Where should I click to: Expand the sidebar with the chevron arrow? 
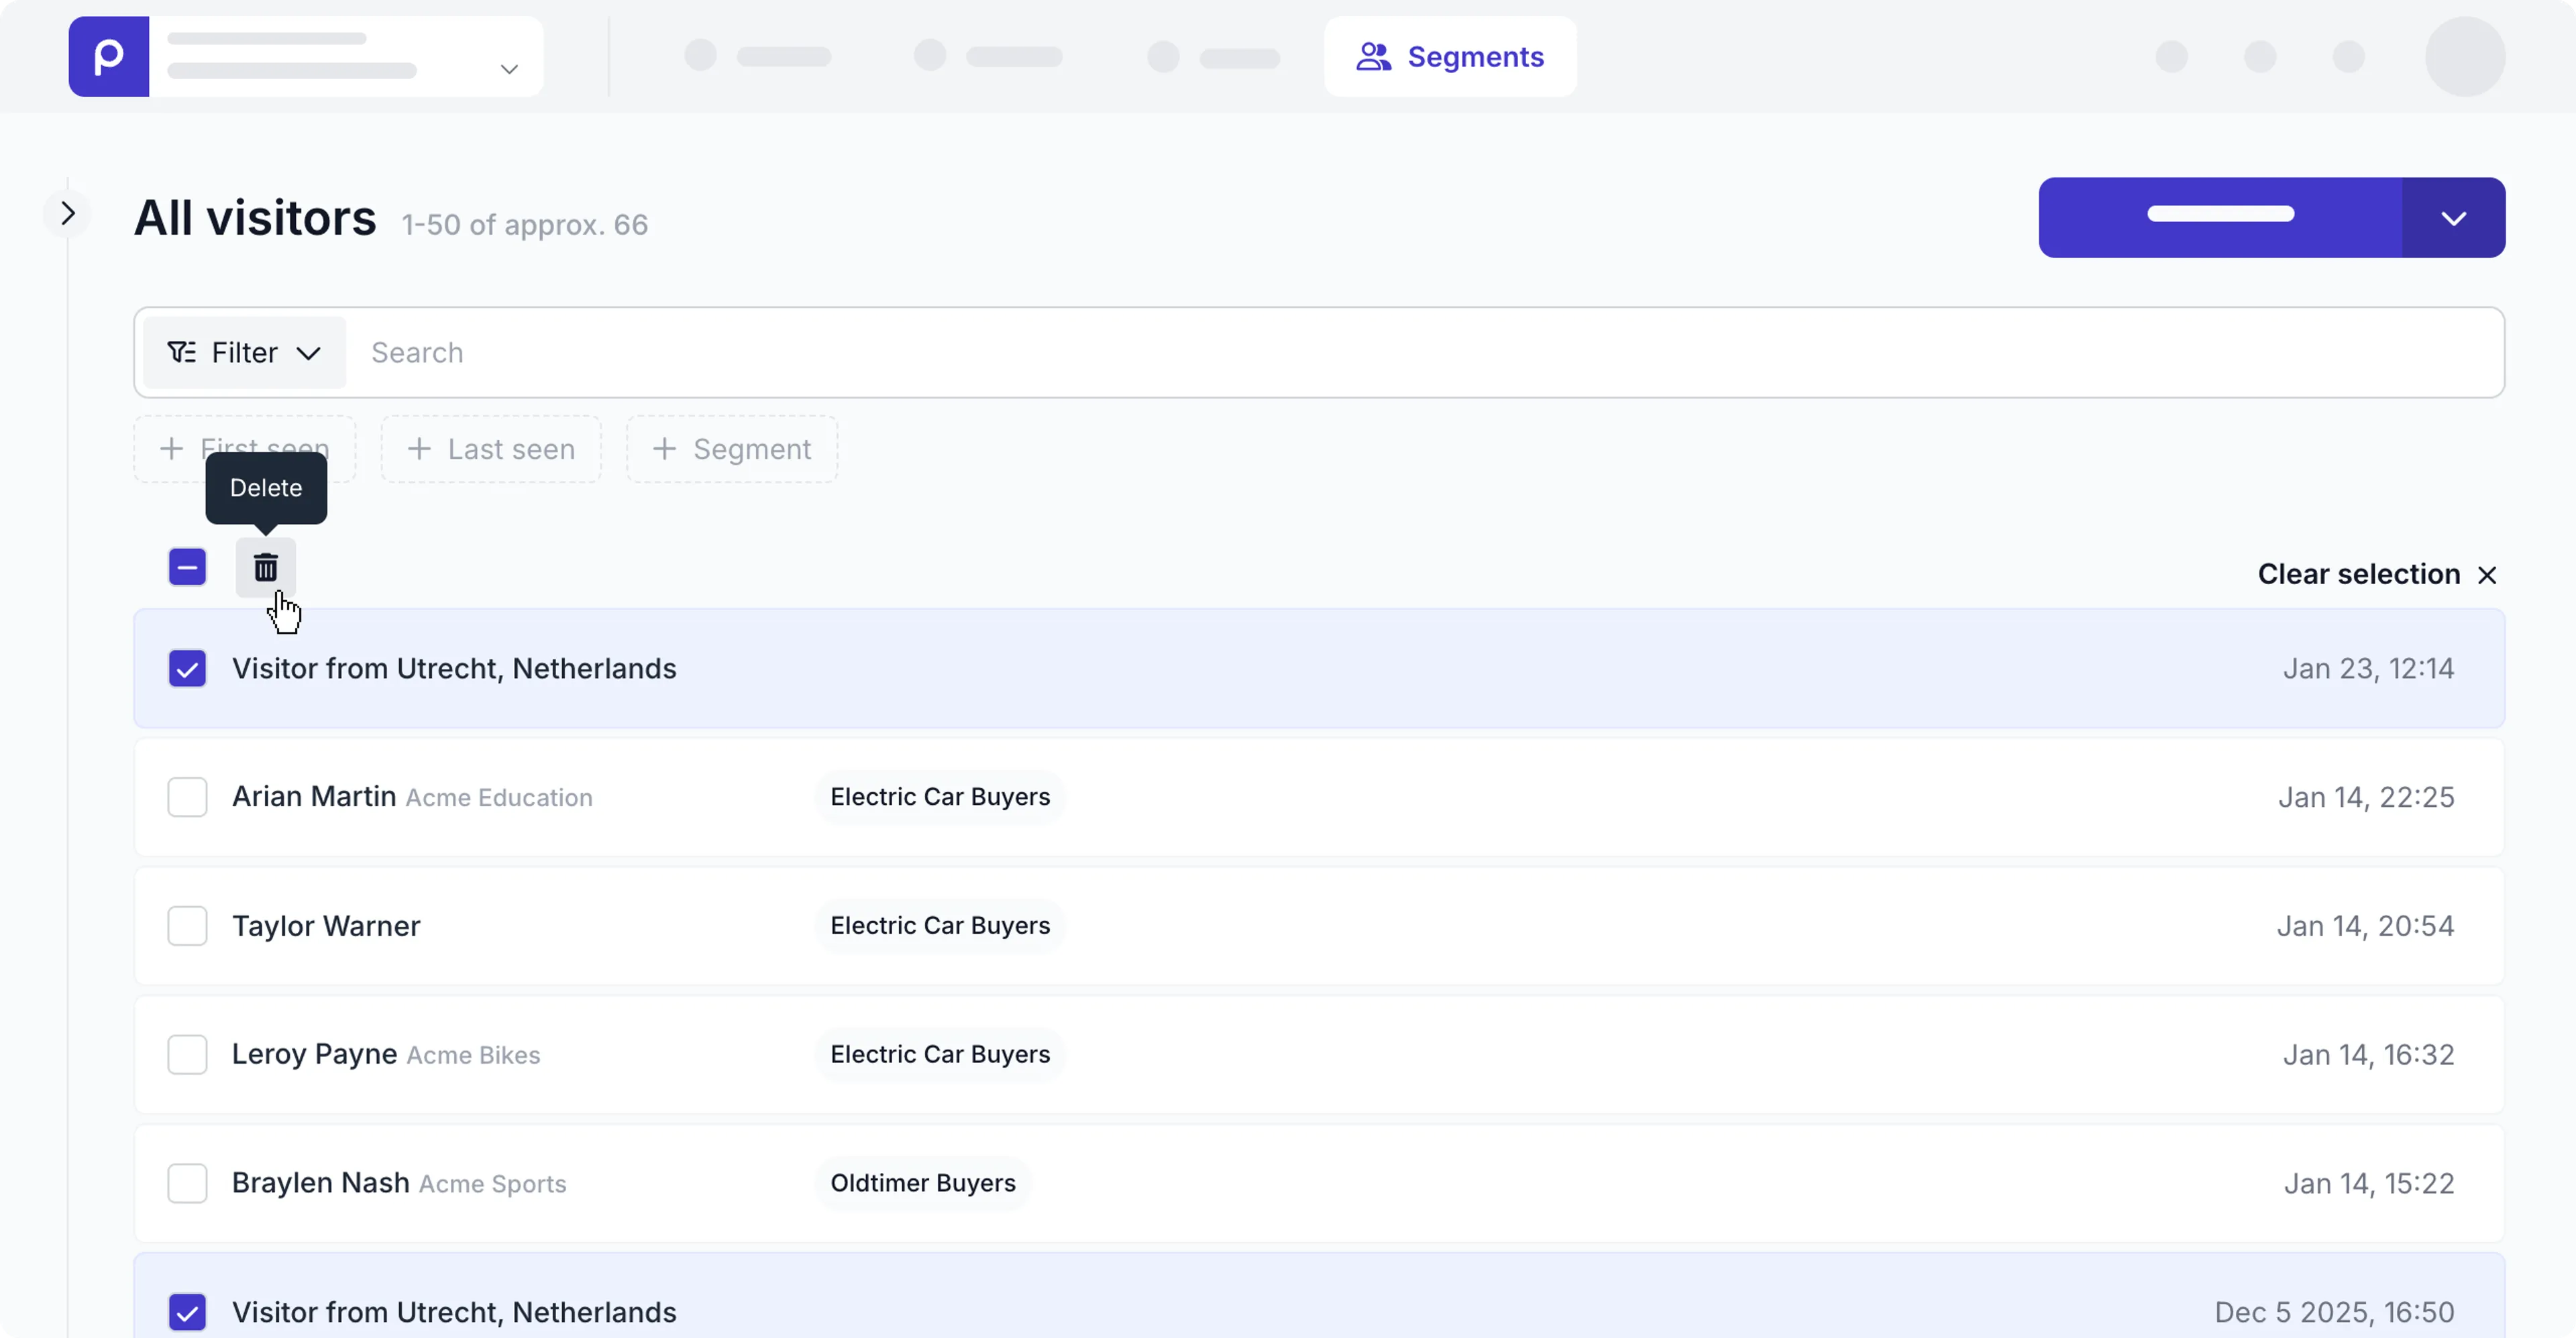point(67,213)
